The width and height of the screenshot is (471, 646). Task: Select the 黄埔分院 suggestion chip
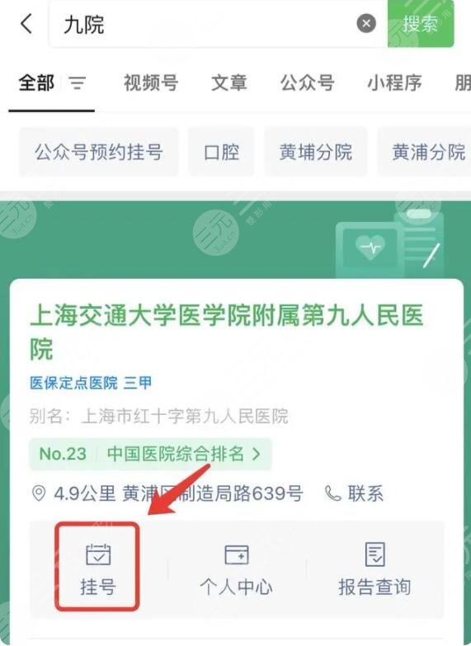click(316, 152)
